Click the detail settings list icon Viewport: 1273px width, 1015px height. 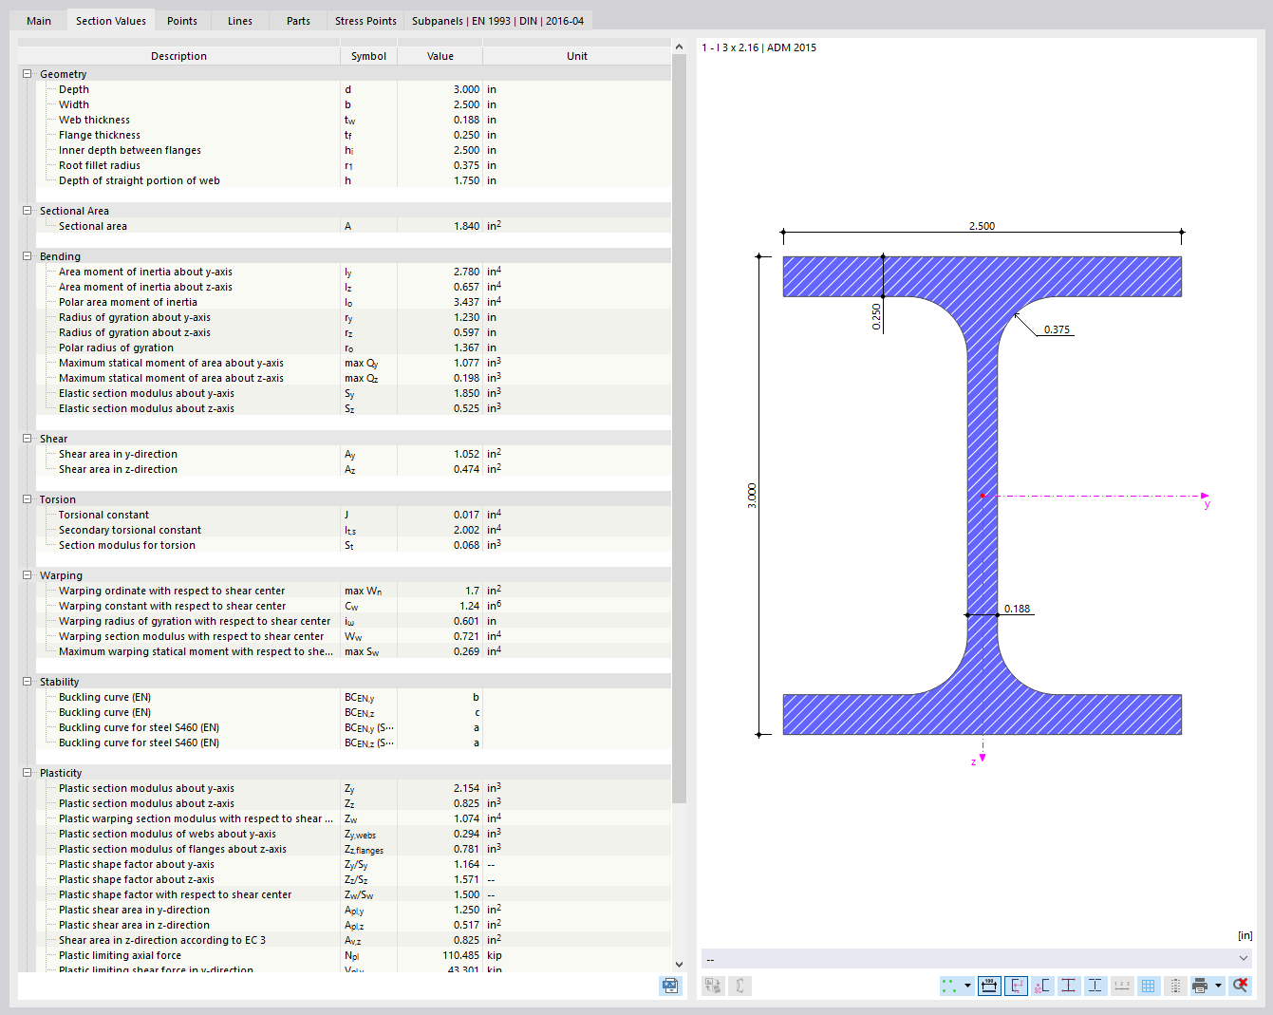pyautogui.click(x=1175, y=986)
